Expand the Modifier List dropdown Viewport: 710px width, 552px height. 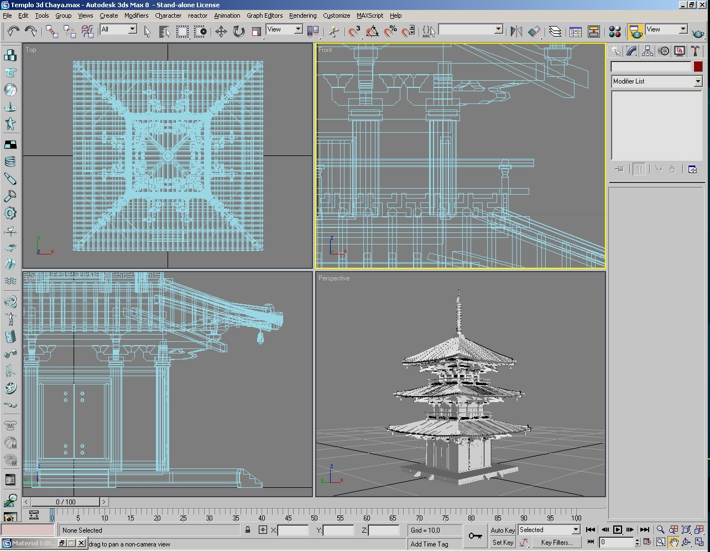656,81
